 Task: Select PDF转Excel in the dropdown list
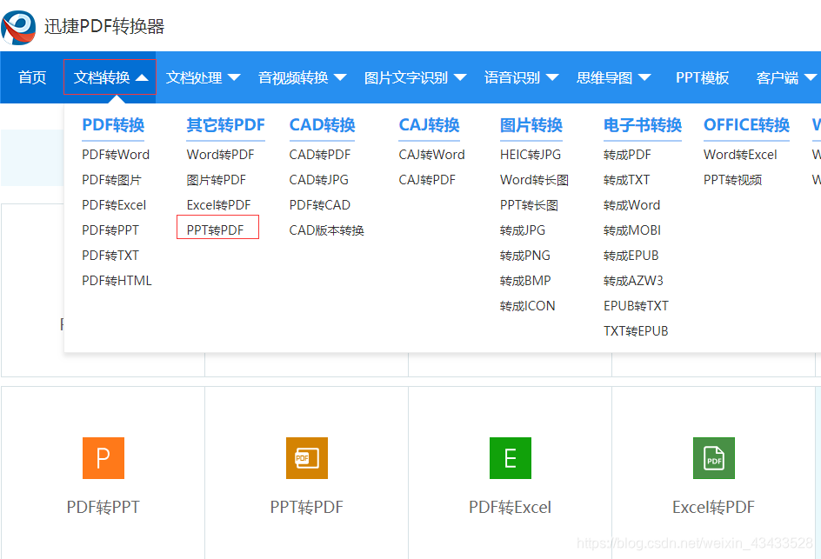point(114,204)
